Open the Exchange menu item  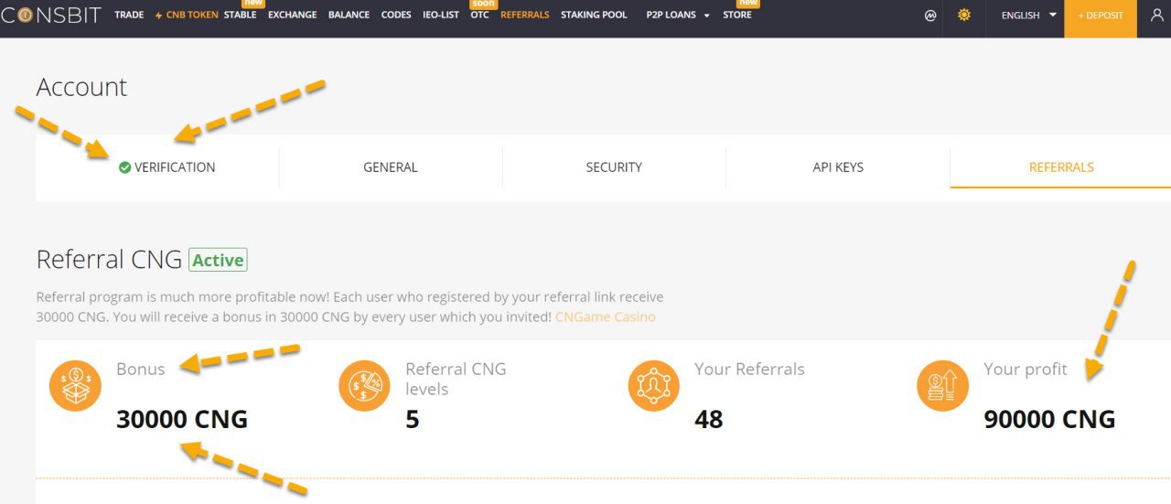pos(292,16)
